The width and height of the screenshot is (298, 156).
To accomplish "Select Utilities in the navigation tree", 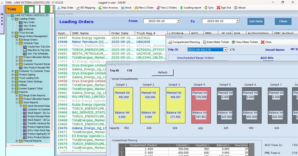I will pyautogui.click(x=23, y=85).
